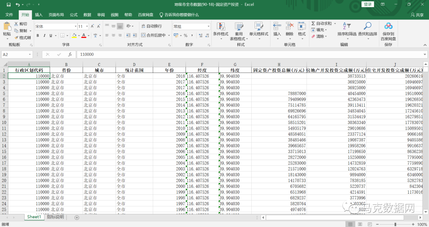The image size is (429, 227).
Task: Click the decrease indent icon
Action: 128,36
